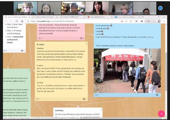The width and height of the screenshot is (170, 120).
Task: Open comments on the pink handwashing post
Action: coord(81,38)
